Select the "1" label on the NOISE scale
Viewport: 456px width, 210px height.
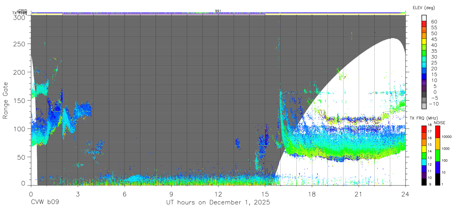click(443, 184)
